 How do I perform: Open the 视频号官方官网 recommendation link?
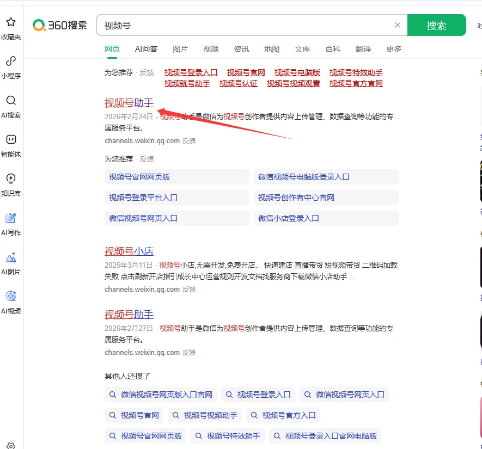(x=356, y=83)
